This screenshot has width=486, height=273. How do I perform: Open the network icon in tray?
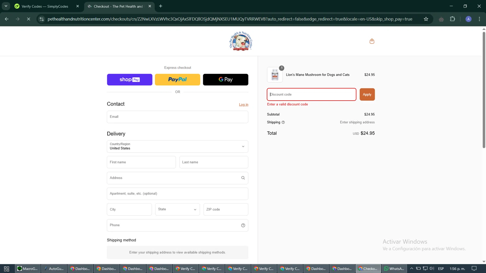click(425, 268)
